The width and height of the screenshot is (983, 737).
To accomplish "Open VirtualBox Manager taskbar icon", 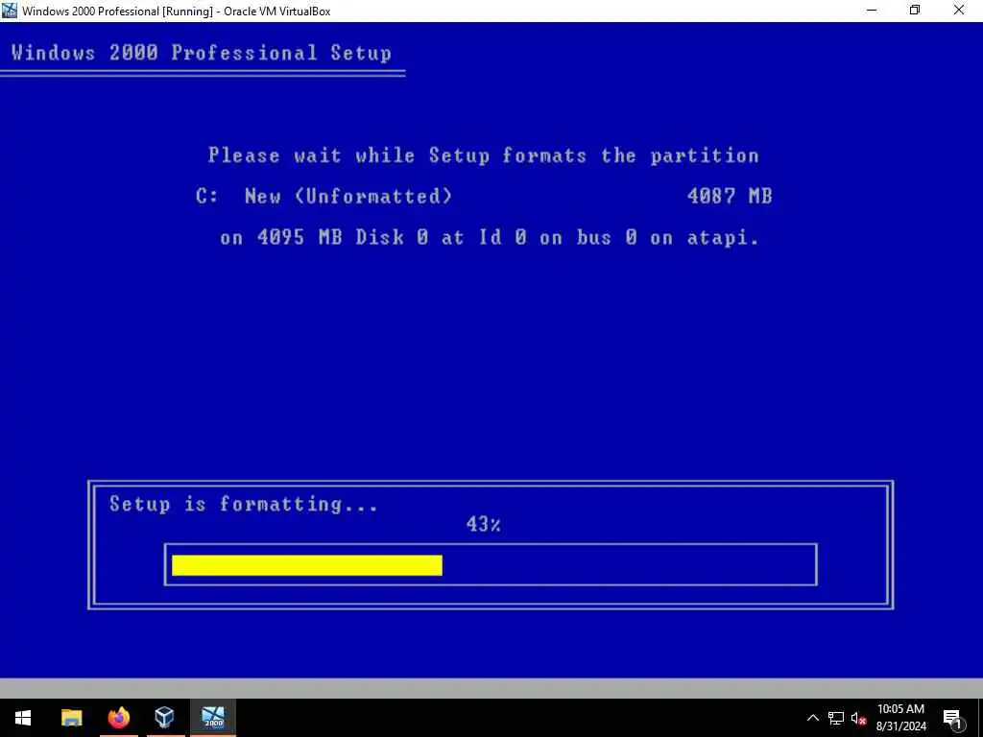I will point(164,718).
